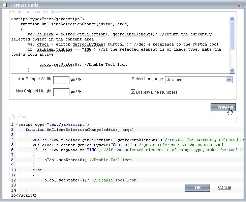
Task: Click preview line 8 oTool.setState(0)
Action: pos(88,160)
